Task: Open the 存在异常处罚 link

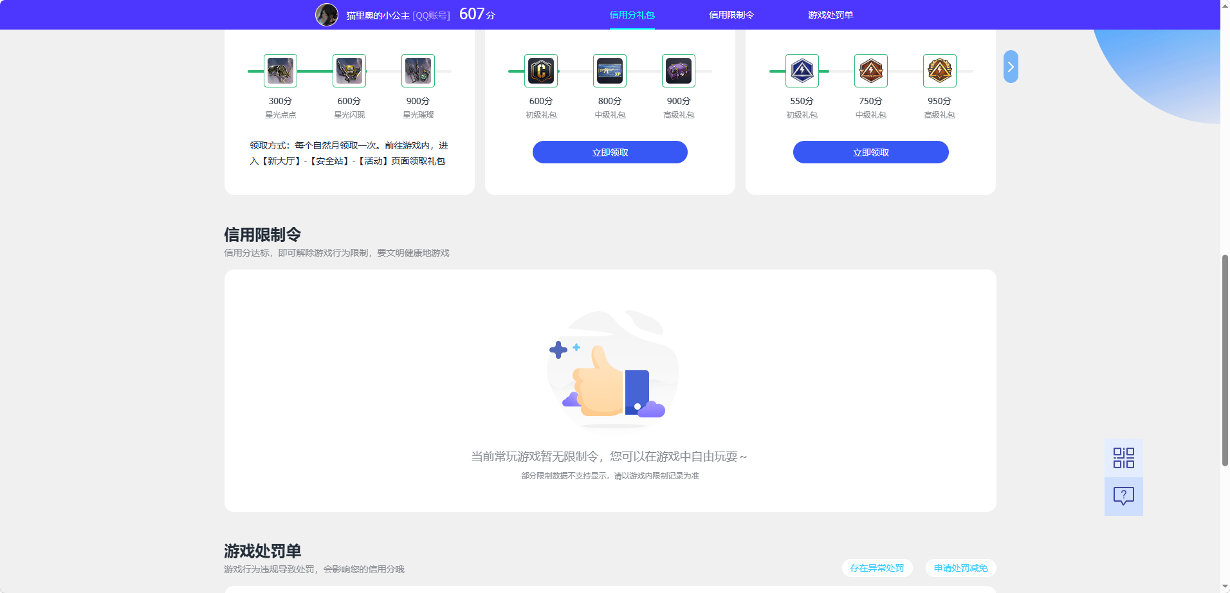Action: point(877,568)
